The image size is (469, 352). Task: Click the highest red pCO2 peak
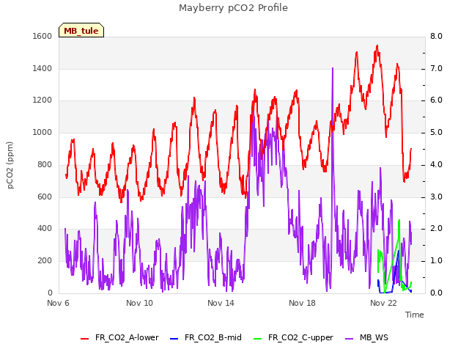(x=377, y=45)
